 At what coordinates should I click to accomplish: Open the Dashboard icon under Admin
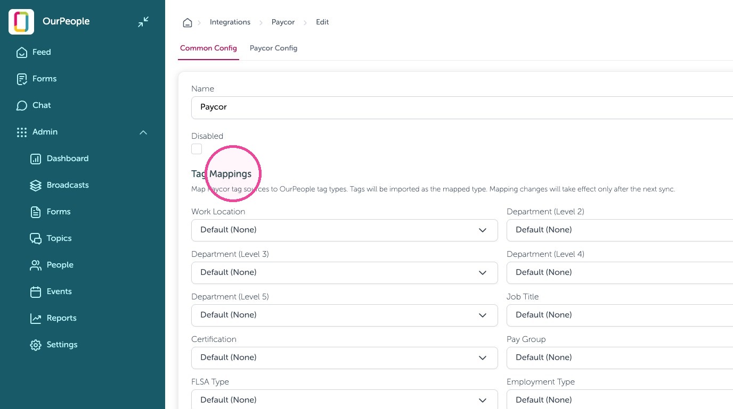coord(36,158)
